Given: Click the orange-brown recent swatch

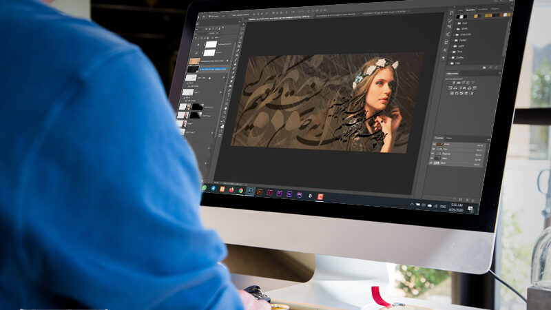Looking at the screenshot, I should (x=501, y=14).
